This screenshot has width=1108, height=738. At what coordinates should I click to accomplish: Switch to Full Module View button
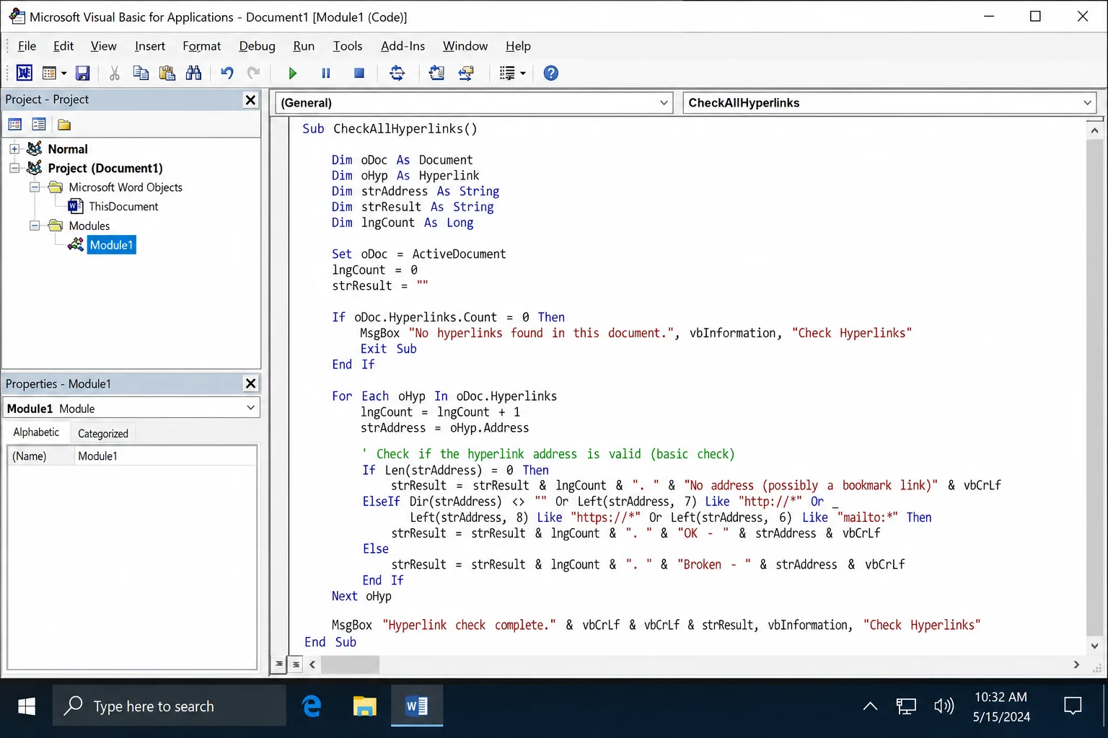click(296, 664)
